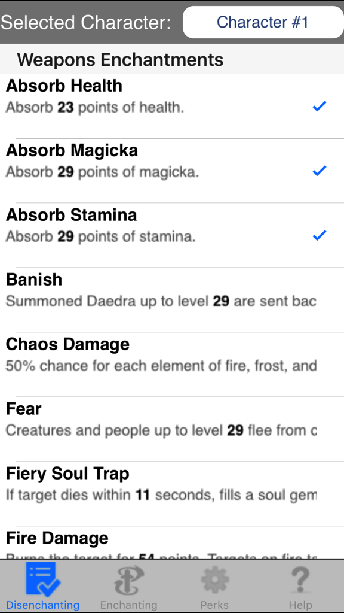
Task: Switch to the Enchanting tab
Action: 129,587
